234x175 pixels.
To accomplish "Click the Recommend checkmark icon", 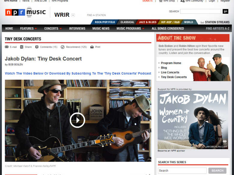I will coord(62,47).
